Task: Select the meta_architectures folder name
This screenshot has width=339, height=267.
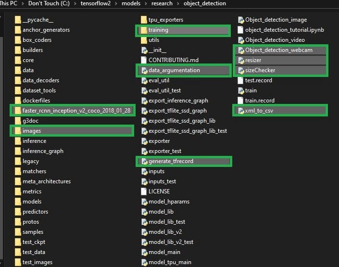Action: pyautogui.click(x=47, y=181)
